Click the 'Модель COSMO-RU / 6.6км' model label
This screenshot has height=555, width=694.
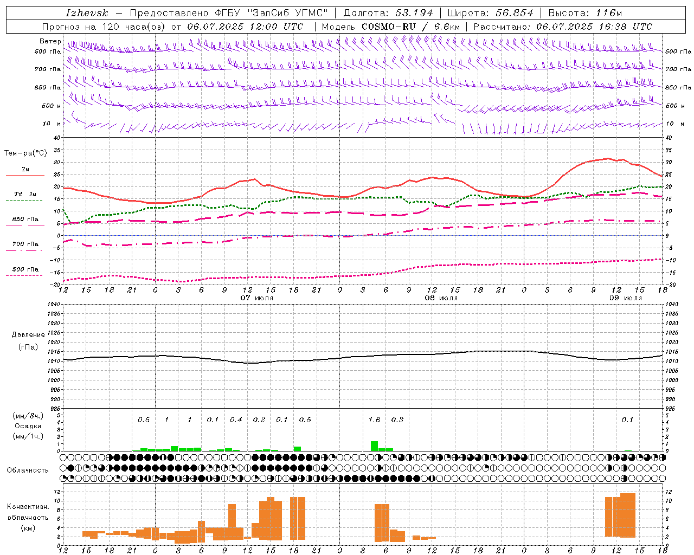(x=391, y=27)
